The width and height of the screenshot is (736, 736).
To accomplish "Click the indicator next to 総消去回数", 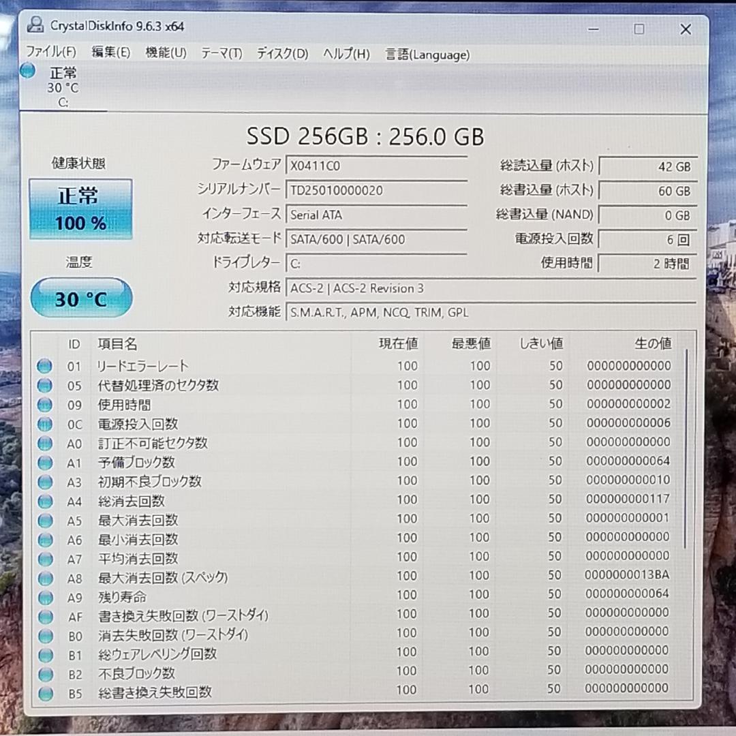I will click(x=44, y=500).
